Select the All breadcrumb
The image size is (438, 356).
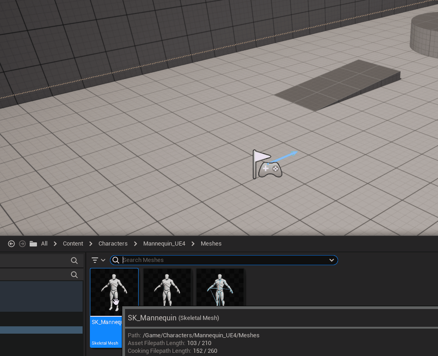(44, 244)
